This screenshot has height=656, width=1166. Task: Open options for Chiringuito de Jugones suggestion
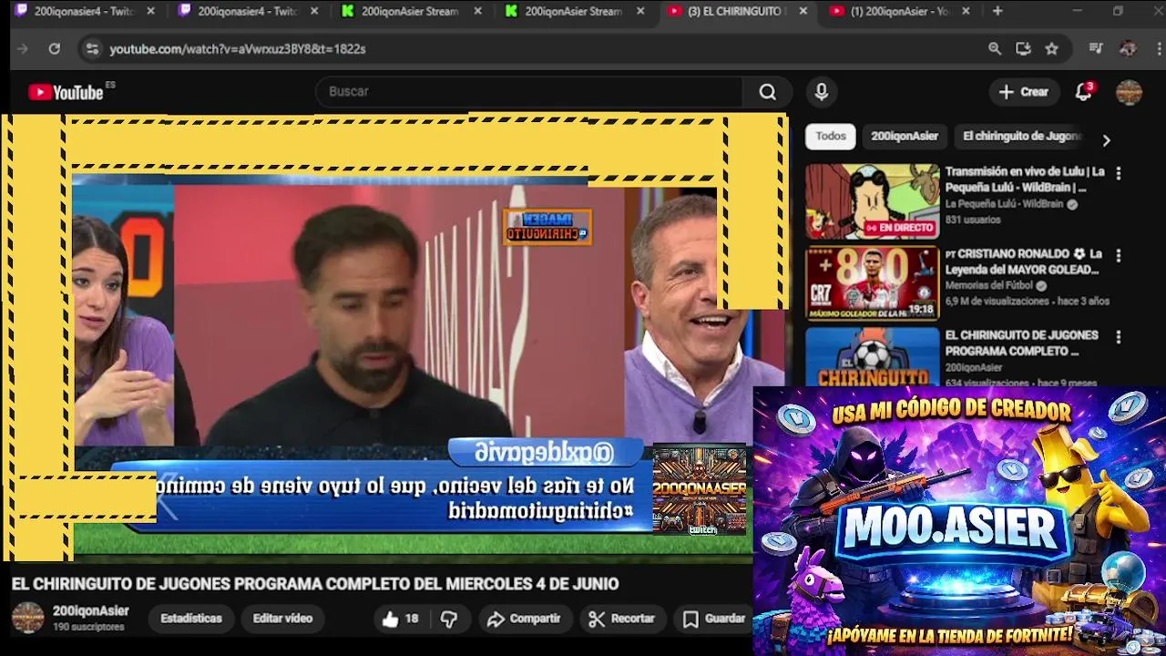(x=1119, y=337)
